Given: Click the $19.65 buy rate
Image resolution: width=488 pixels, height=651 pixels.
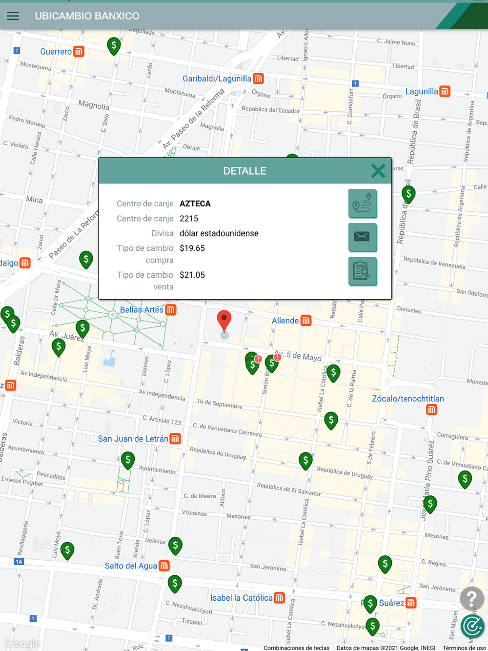Looking at the screenshot, I should tap(192, 248).
